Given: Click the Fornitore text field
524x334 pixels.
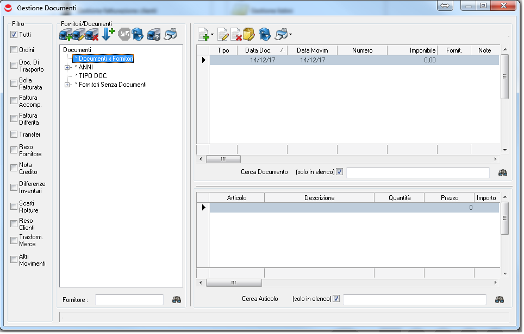Looking at the screenshot, I should 129,300.
